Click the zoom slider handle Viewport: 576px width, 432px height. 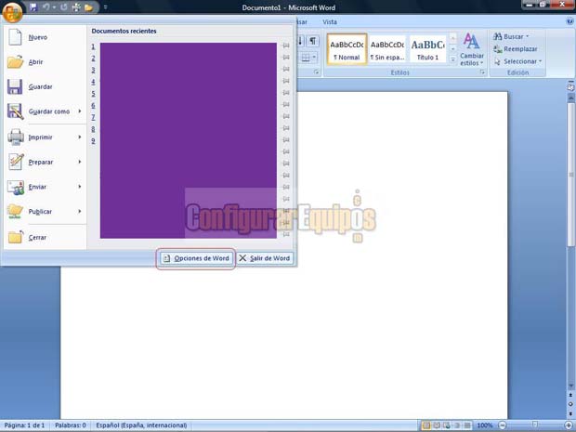(x=536, y=425)
